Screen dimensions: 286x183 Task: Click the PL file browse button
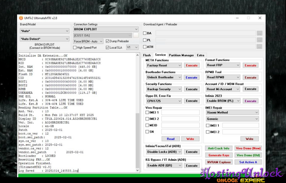pyautogui.click(x=260, y=40)
